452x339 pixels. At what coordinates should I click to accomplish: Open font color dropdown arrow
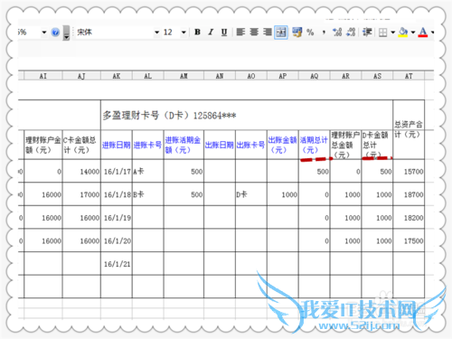(432, 33)
